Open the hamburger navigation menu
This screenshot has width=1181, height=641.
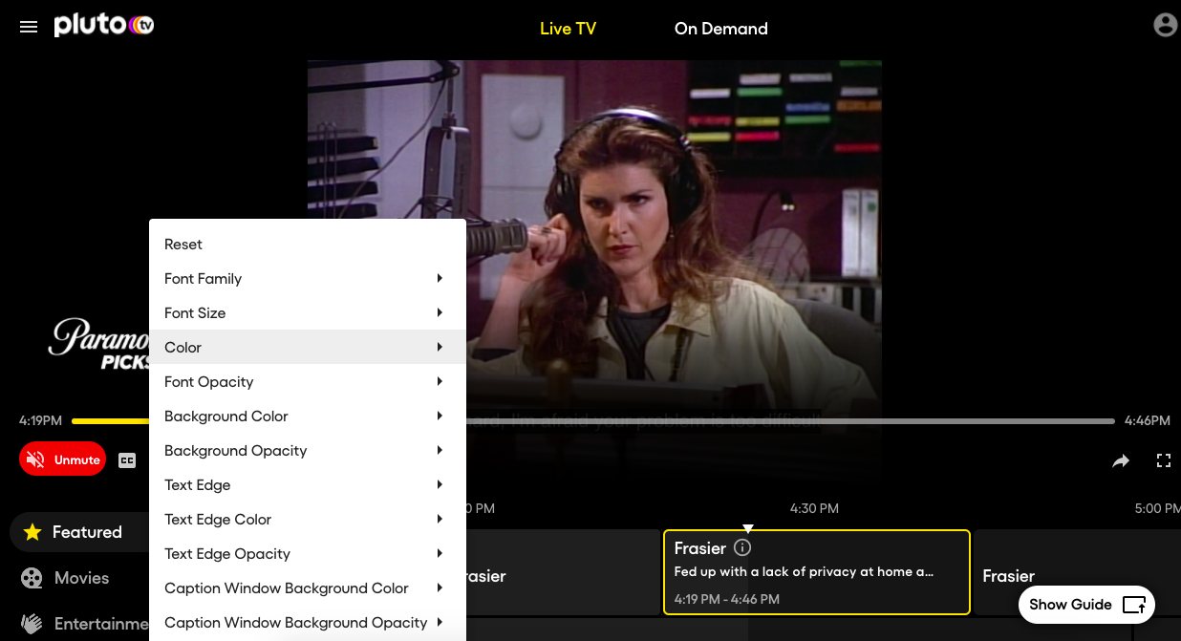tap(29, 26)
